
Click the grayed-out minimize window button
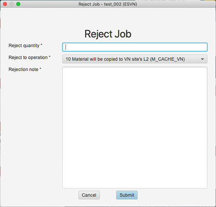12,4
